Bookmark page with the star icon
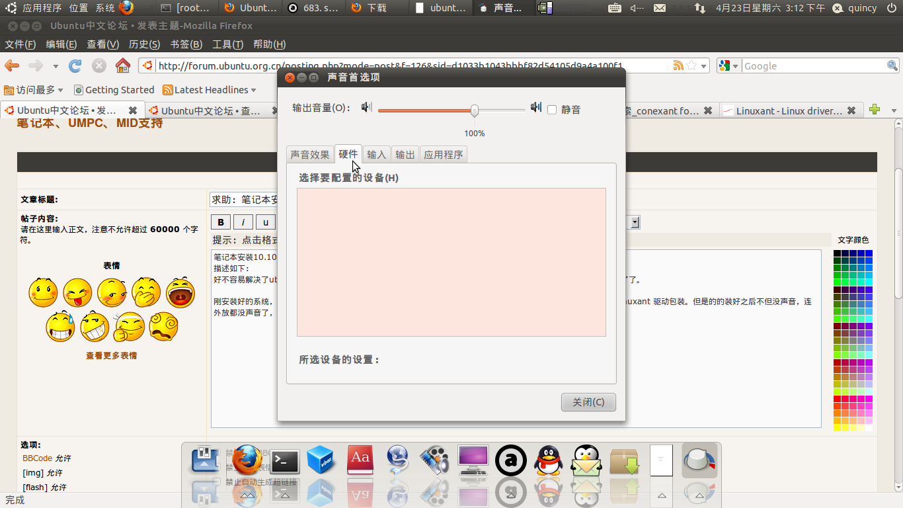This screenshot has width=903, height=508. 691,65
